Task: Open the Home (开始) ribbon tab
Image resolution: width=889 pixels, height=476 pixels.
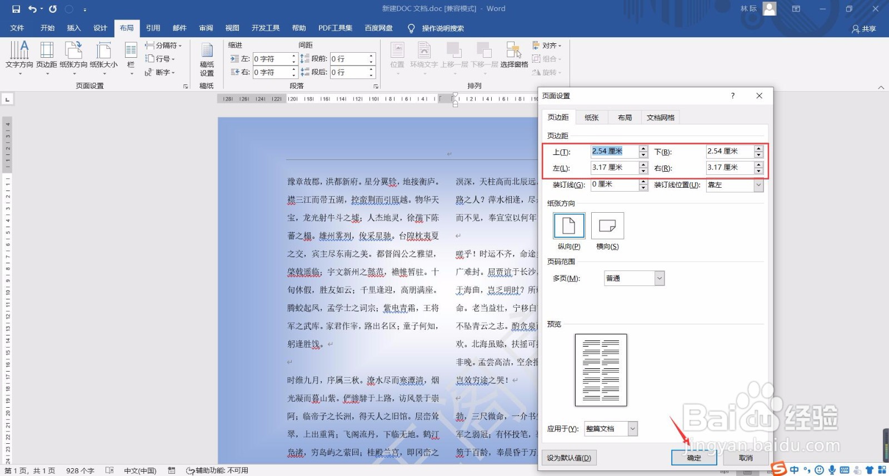Action: tap(47, 28)
